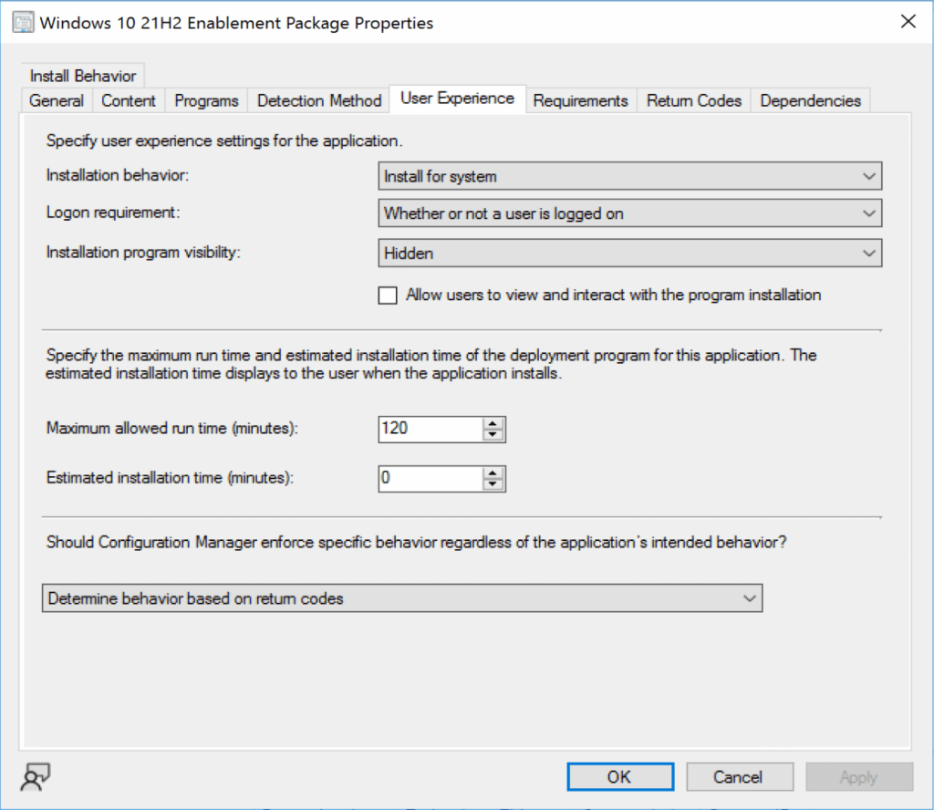Switch to the Content tab
Viewport: 934px width, 810px height.
pos(128,100)
